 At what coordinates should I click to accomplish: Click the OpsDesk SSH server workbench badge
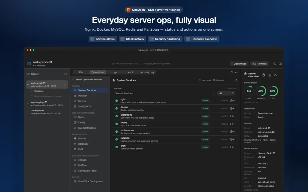click(x=154, y=10)
